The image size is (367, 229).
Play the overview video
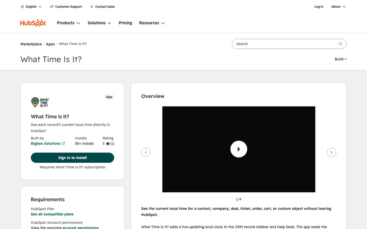(239, 149)
